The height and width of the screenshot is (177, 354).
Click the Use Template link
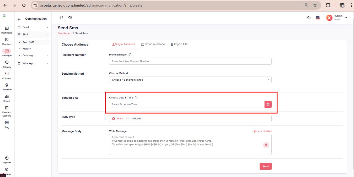262,131
